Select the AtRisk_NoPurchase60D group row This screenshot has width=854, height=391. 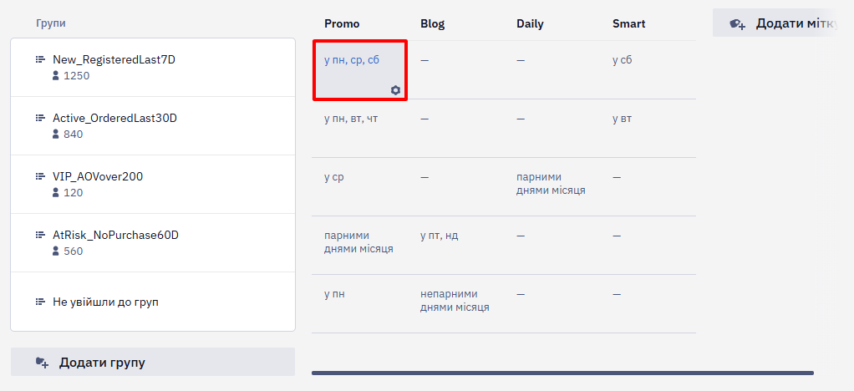pos(153,243)
